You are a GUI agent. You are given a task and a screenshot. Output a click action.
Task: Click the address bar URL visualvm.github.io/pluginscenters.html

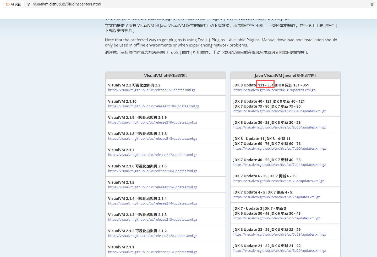click(x=67, y=4)
